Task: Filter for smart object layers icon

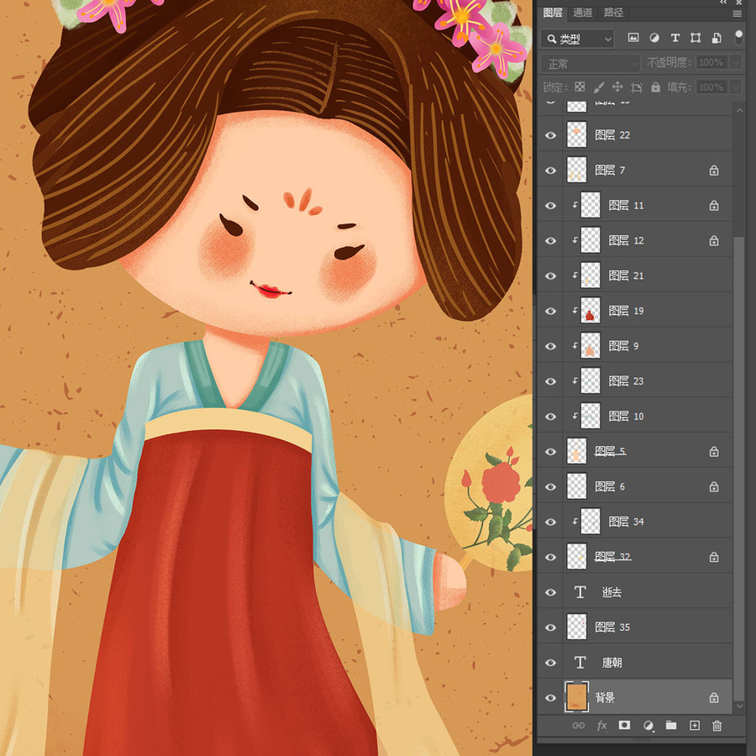Action: [717, 38]
